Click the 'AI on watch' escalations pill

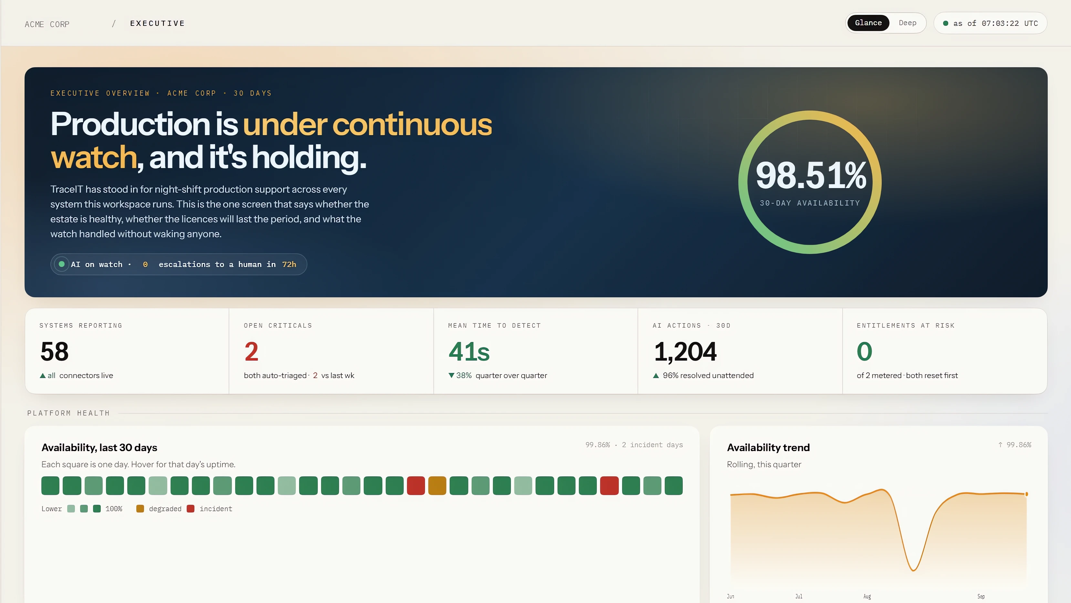[x=179, y=264]
